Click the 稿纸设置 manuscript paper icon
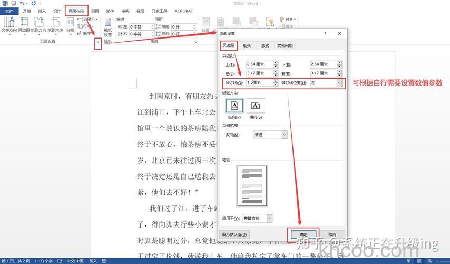 point(108,27)
